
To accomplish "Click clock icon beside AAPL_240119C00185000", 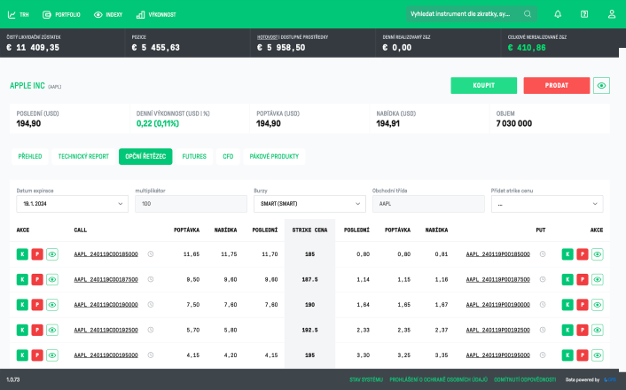I will [151, 253].
